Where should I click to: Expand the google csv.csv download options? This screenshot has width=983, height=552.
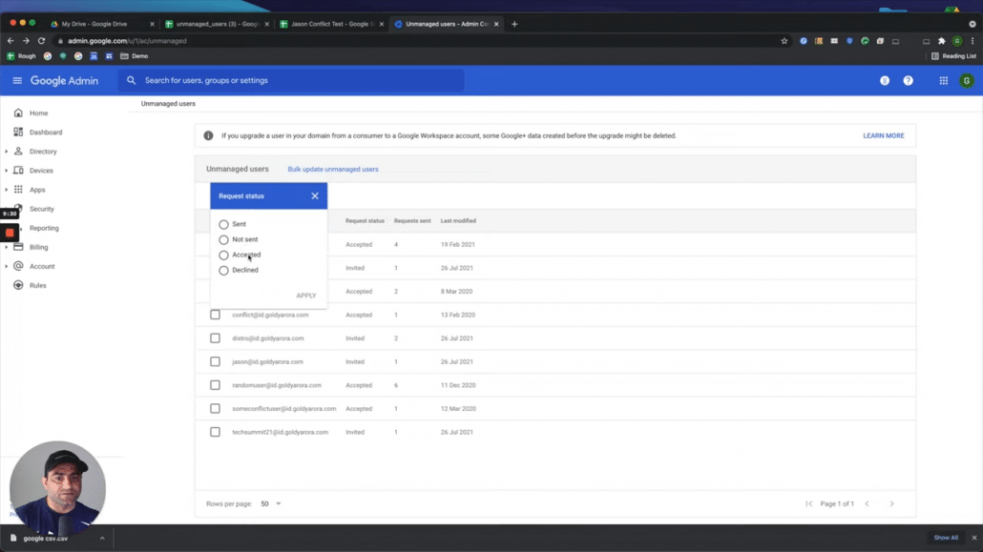click(102, 539)
